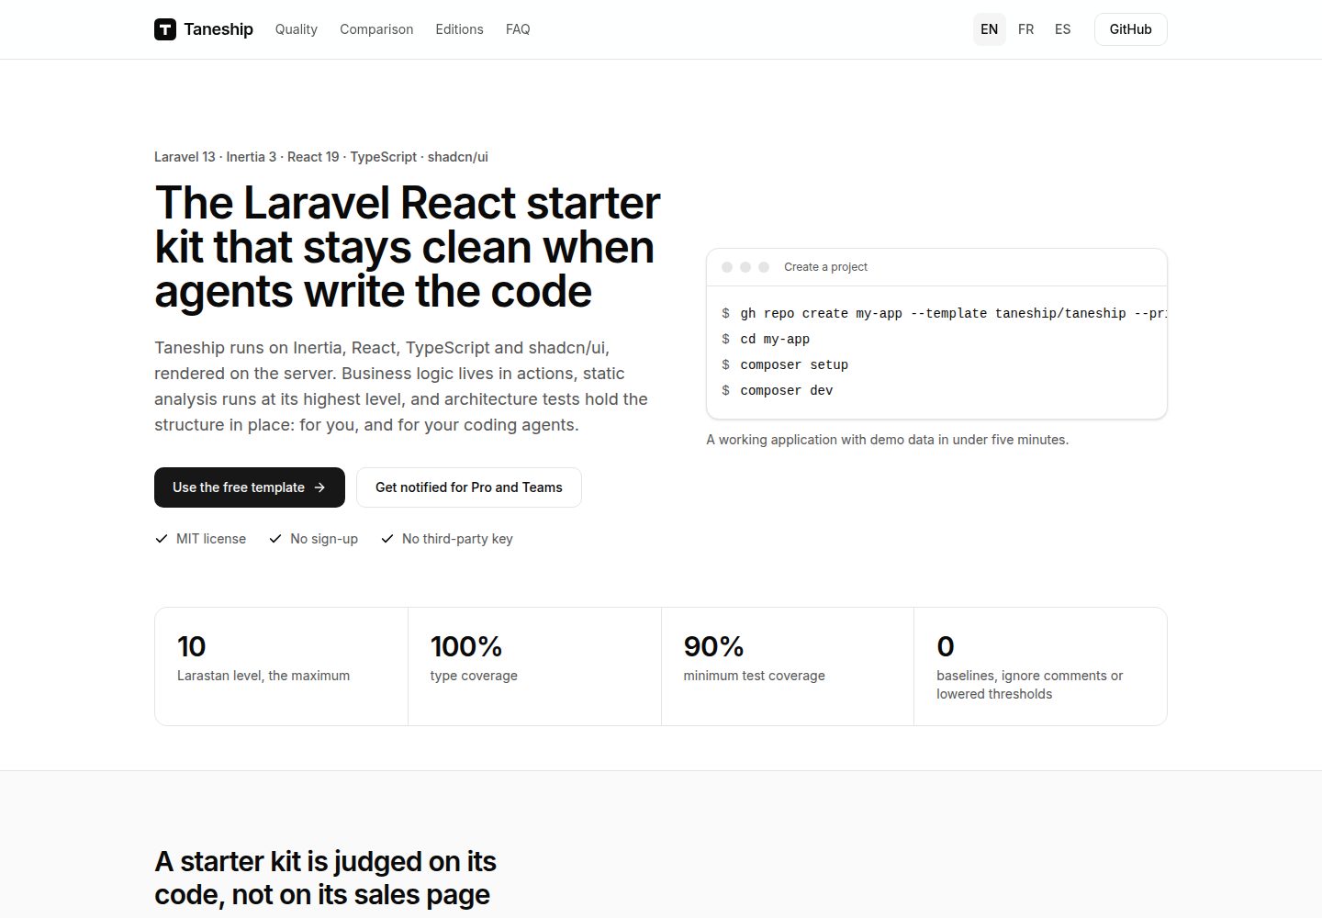Click Get notified for Pro and Teams
The image size is (1322, 918).
tap(469, 487)
